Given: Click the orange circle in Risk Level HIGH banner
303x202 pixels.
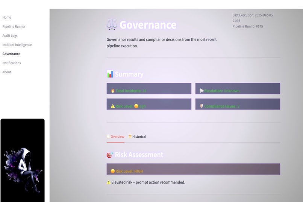Looking at the screenshot, I should (x=113, y=171).
